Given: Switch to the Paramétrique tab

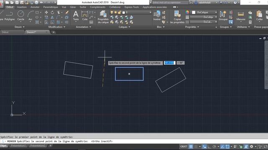Looking at the screenshot, I should coord(51,7).
